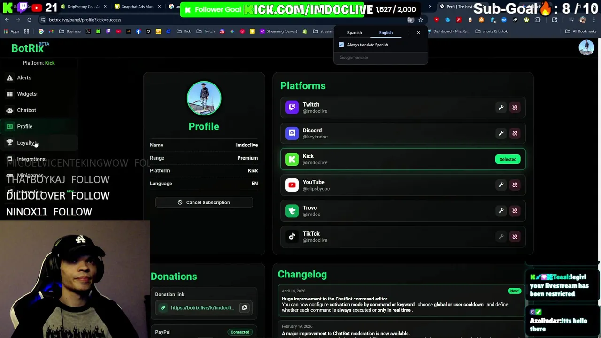Toggle Always translate Spanish checkbox
Viewport: 601px width, 338px height.
pos(341,45)
